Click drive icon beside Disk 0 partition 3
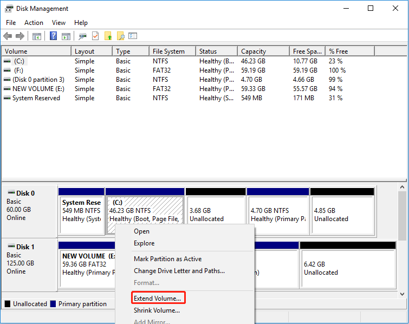This screenshot has height=324, width=409. [7, 80]
